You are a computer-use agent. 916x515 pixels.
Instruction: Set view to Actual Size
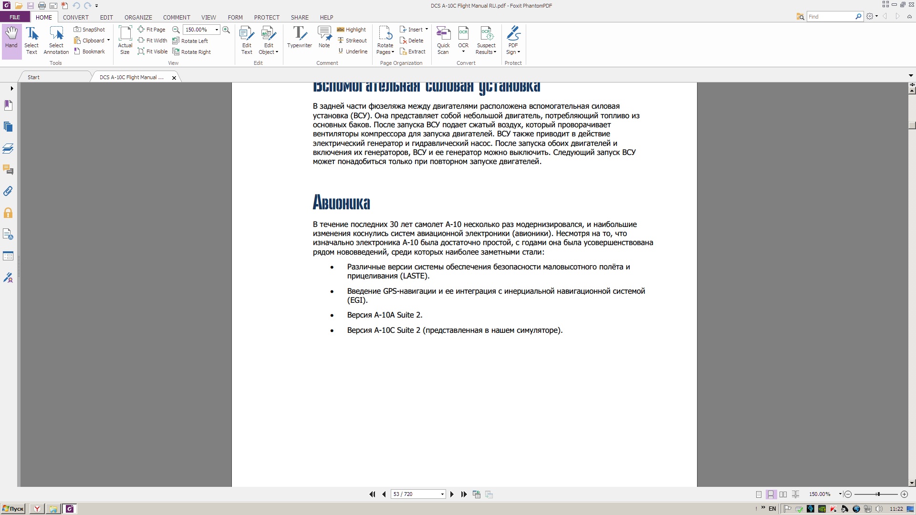125,41
